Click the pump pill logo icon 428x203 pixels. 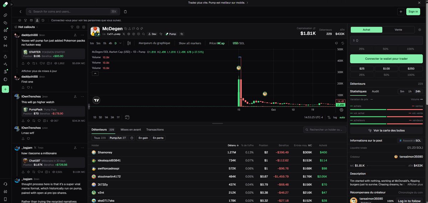(x=5, y=4)
